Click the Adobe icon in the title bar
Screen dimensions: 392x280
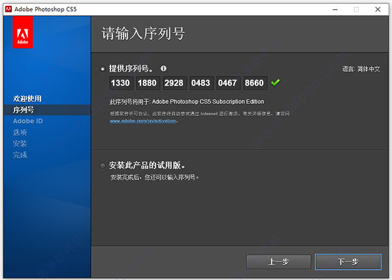point(8,9)
